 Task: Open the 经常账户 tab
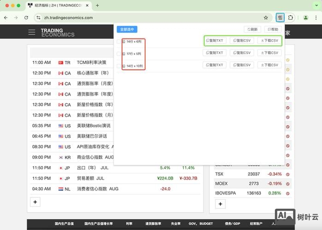pos(256,224)
